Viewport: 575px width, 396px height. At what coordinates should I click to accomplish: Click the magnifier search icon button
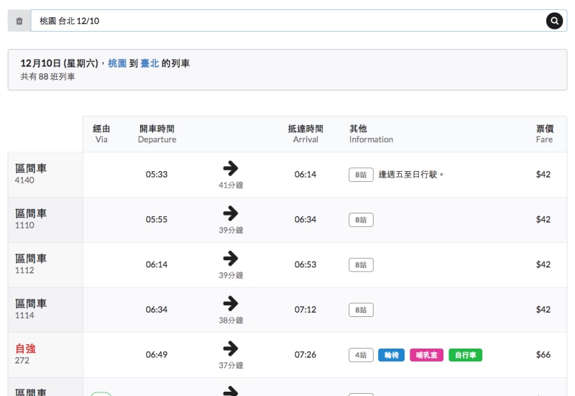(554, 21)
